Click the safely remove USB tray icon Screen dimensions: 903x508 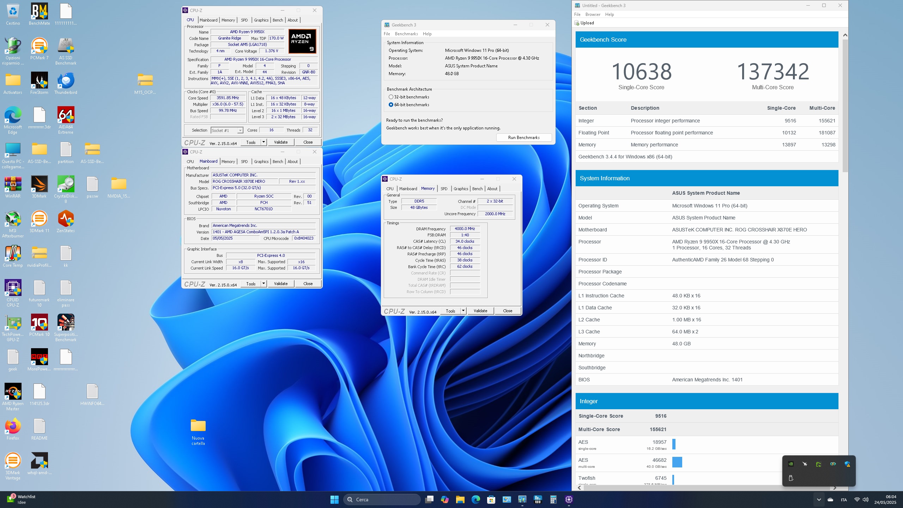[x=790, y=478]
